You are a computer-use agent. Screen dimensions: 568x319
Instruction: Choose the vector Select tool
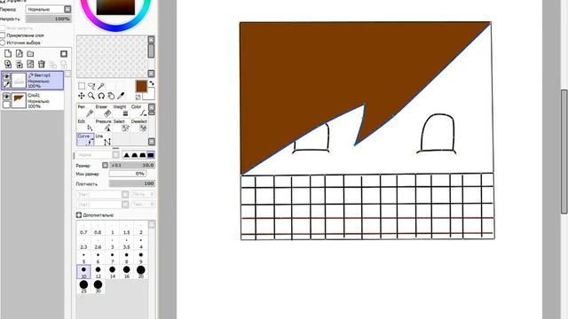coord(121,126)
